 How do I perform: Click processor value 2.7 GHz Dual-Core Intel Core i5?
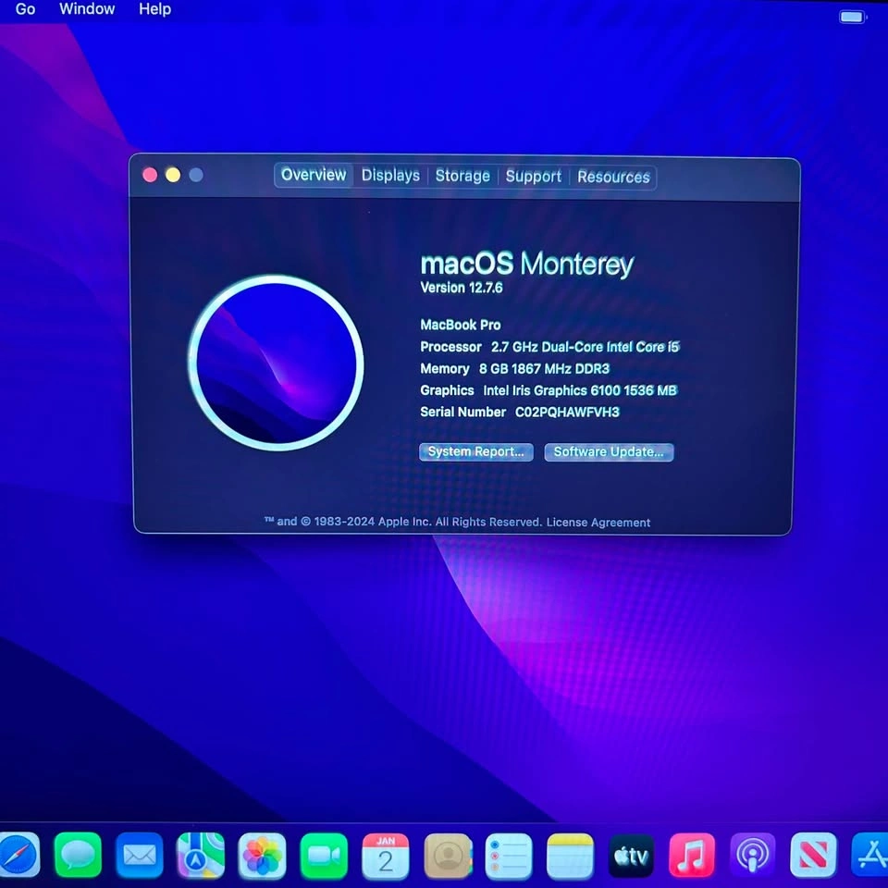coord(585,347)
